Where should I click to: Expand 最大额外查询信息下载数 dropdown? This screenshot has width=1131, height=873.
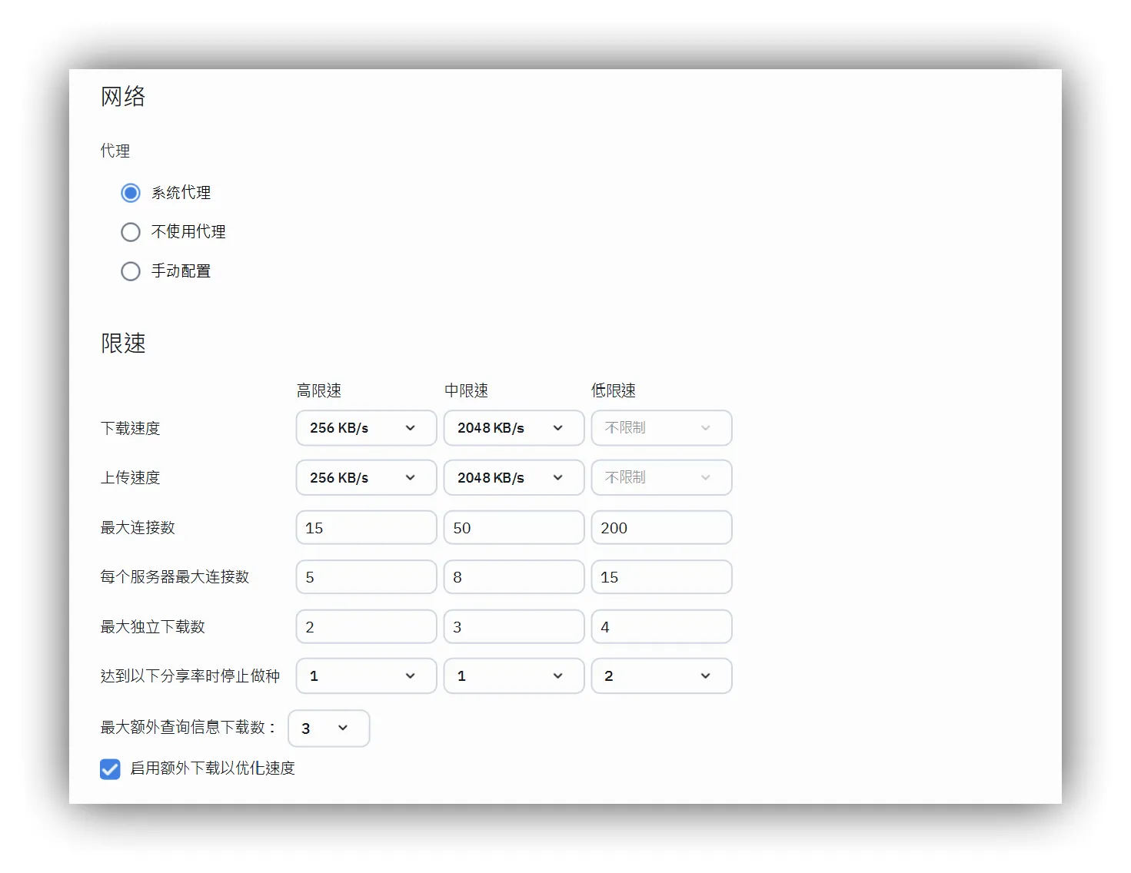(x=328, y=729)
